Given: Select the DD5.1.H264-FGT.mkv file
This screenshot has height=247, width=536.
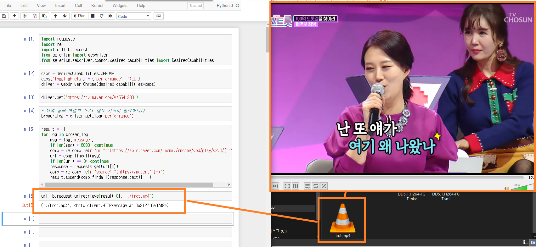Looking at the screenshot, I should click(x=411, y=196).
